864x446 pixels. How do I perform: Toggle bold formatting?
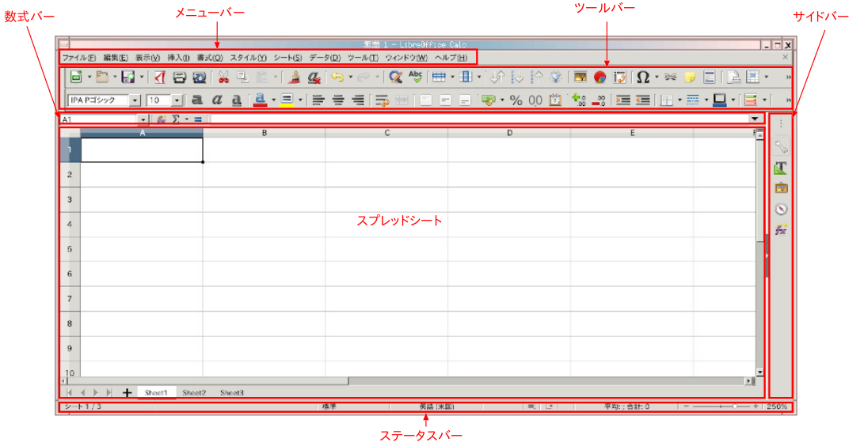[196, 100]
